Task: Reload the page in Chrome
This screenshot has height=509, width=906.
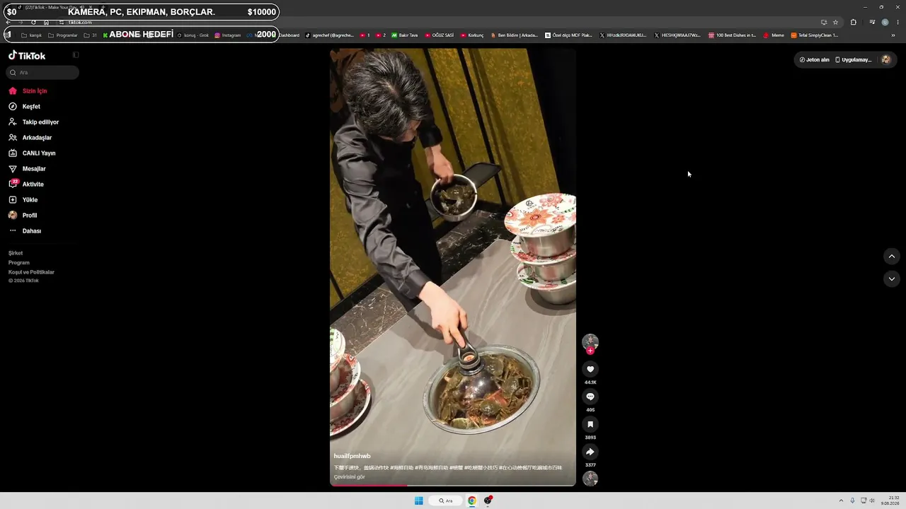Action: tap(33, 23)
